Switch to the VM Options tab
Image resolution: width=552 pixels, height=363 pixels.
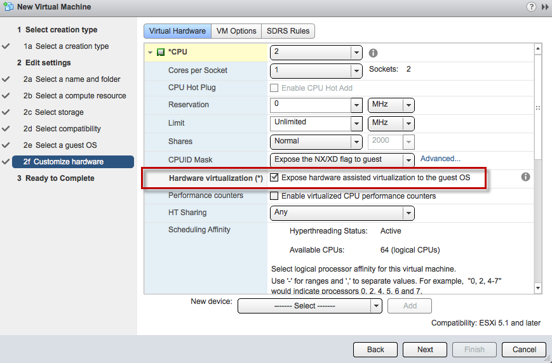point(236,31)
